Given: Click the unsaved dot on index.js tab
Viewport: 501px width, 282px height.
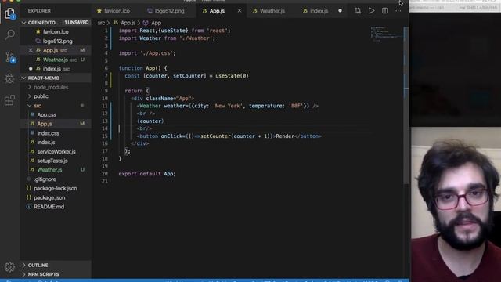Looking at the screenshot, I should pyautogui.click(x=340, y=10).
